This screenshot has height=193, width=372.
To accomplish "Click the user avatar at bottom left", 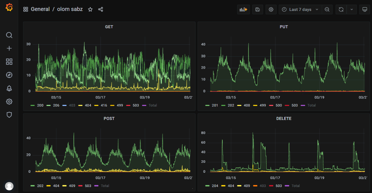I will click(9, 186).
